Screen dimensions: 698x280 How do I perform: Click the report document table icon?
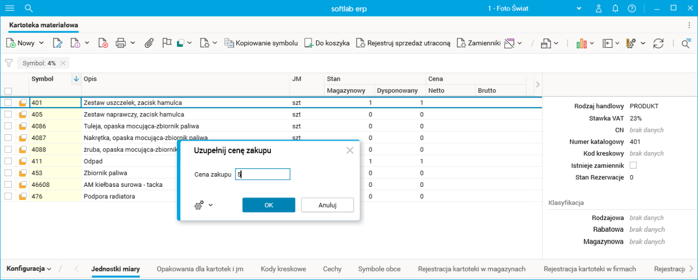pos(546,43)
